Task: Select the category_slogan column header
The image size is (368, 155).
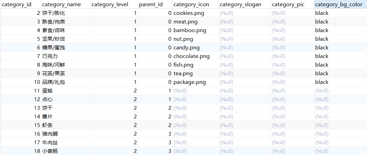Action: [x=245, y=4]
